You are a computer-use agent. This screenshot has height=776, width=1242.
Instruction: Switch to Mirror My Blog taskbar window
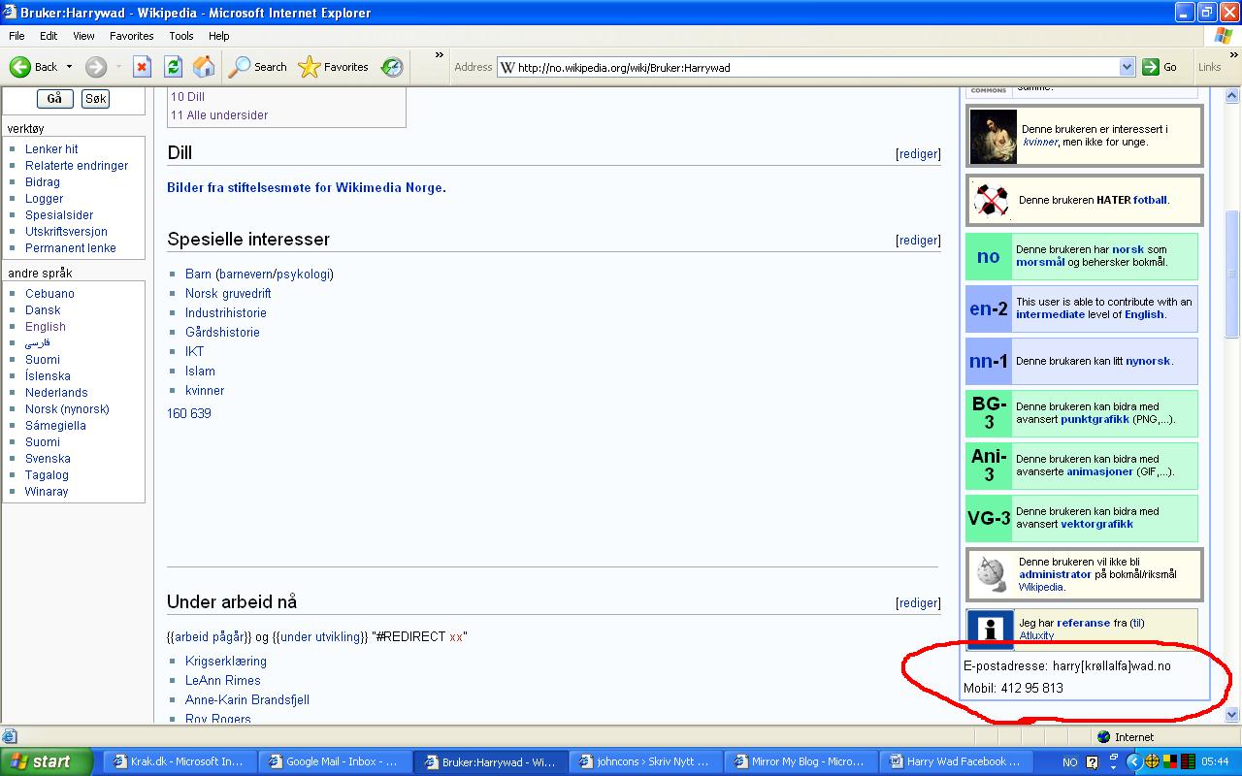click(x=801, y=761)
